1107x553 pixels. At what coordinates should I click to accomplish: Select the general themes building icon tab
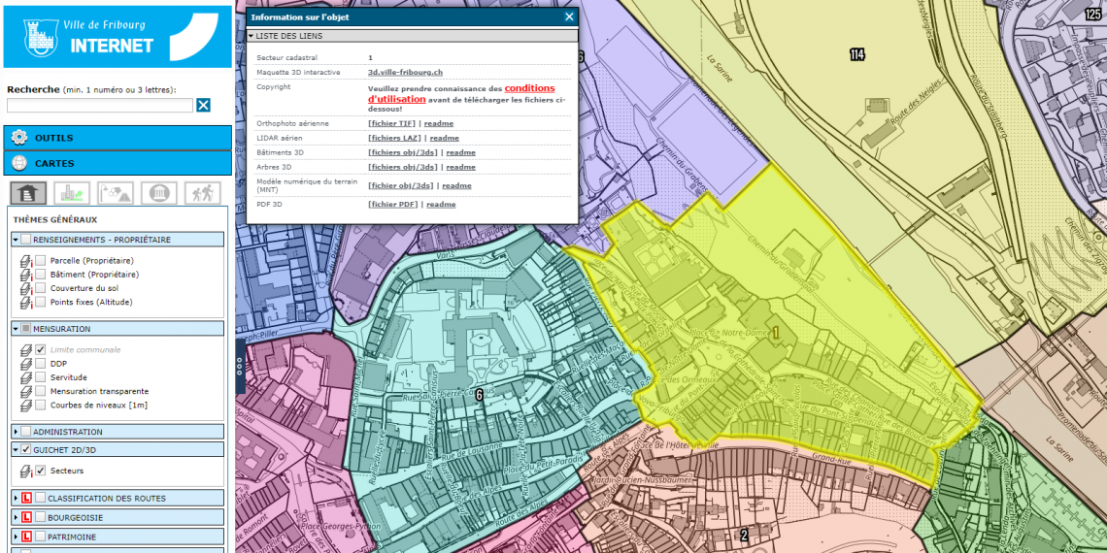pyautogui.click(x=28, y=192)
